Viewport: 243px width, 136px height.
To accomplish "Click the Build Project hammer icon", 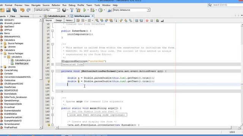I will [x=72, y=10].
